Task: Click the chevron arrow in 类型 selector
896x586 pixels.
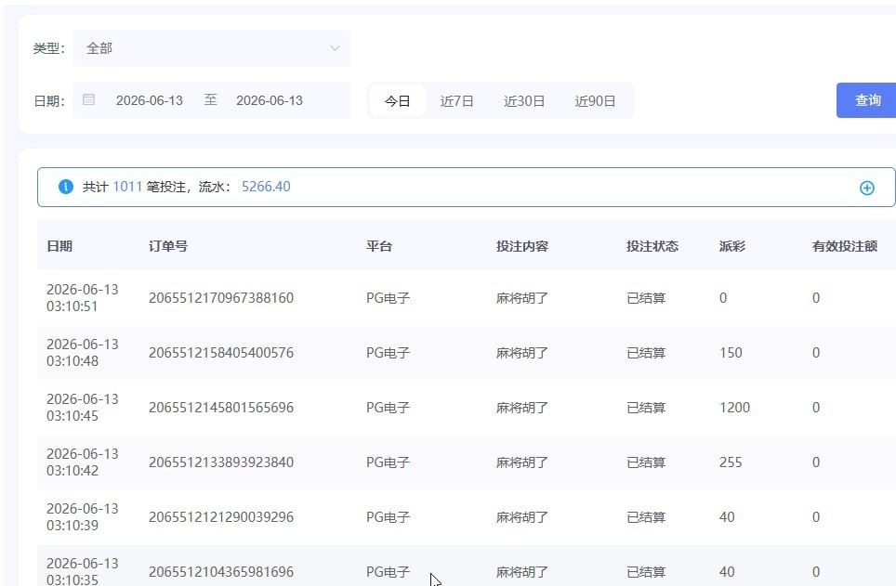Action: point(335,48)
